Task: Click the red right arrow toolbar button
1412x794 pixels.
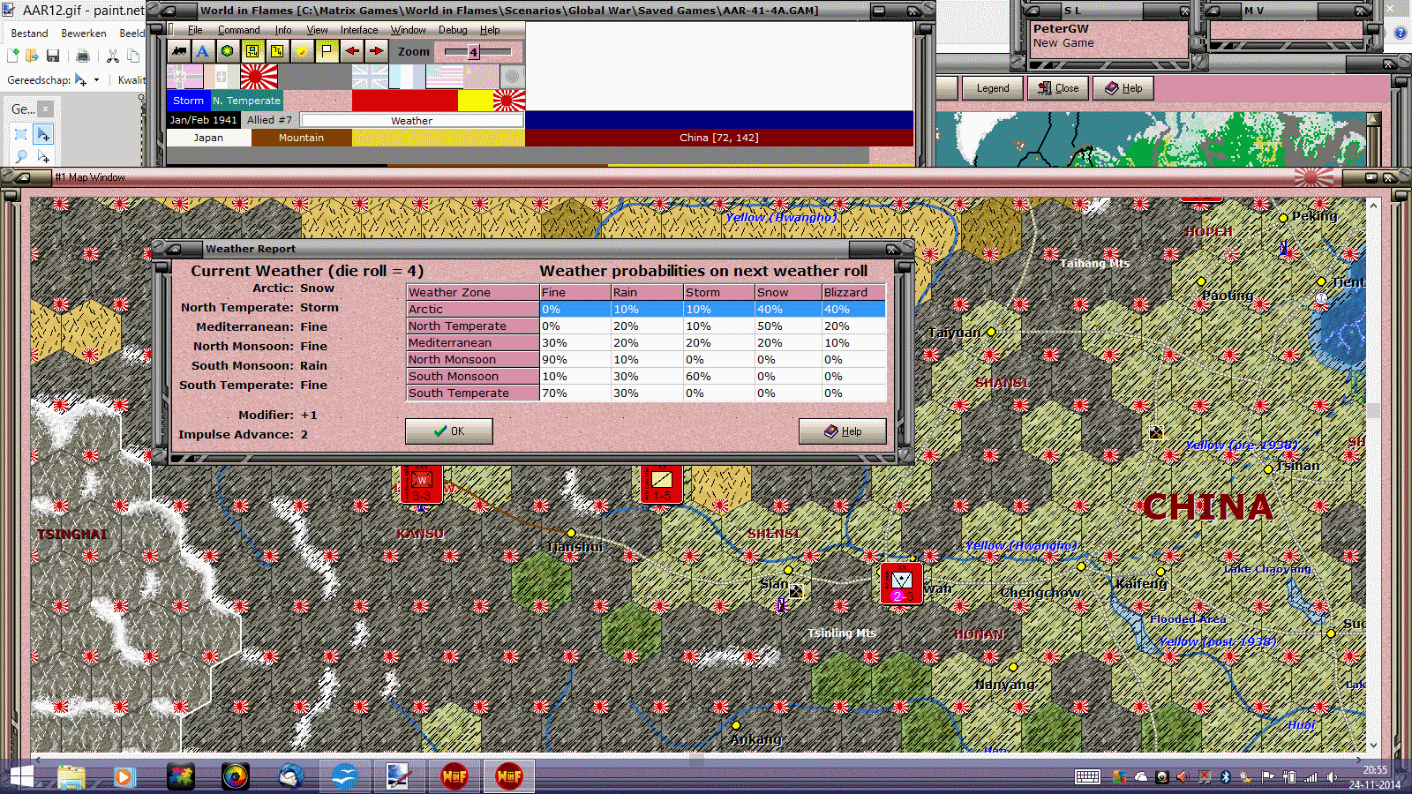Action: pos(376,51)
